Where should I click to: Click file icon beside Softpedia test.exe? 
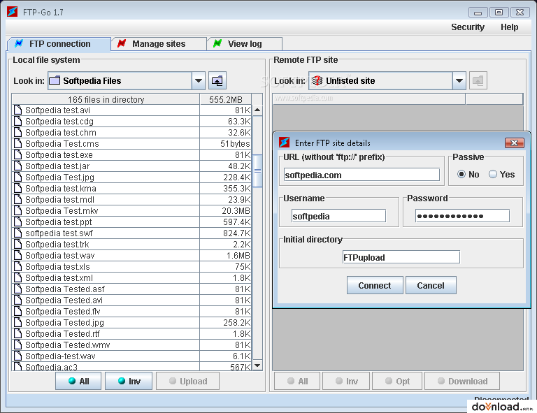point(17,154)
